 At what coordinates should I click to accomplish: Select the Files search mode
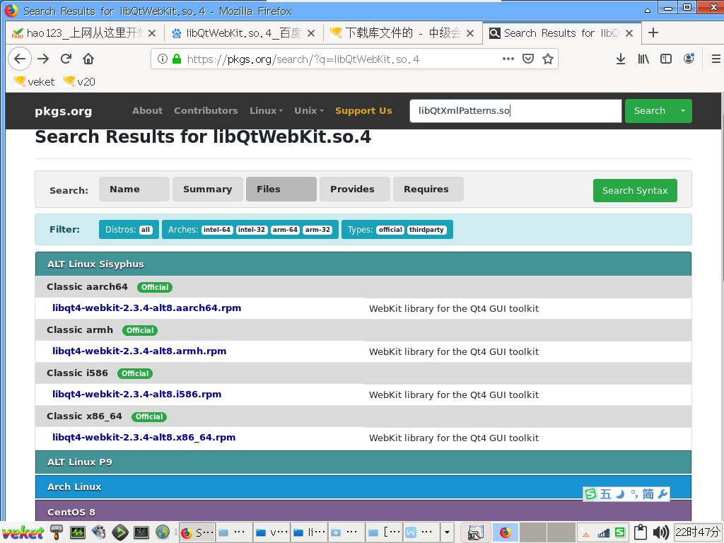(x=281, y=189)
